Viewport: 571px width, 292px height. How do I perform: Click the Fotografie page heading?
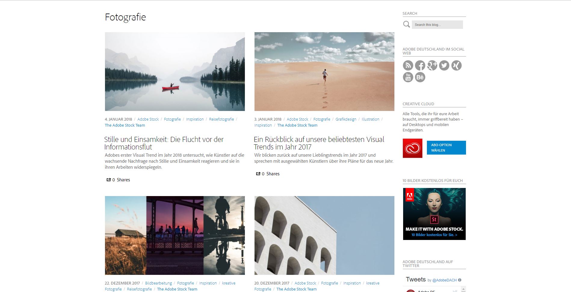point(125,17)
